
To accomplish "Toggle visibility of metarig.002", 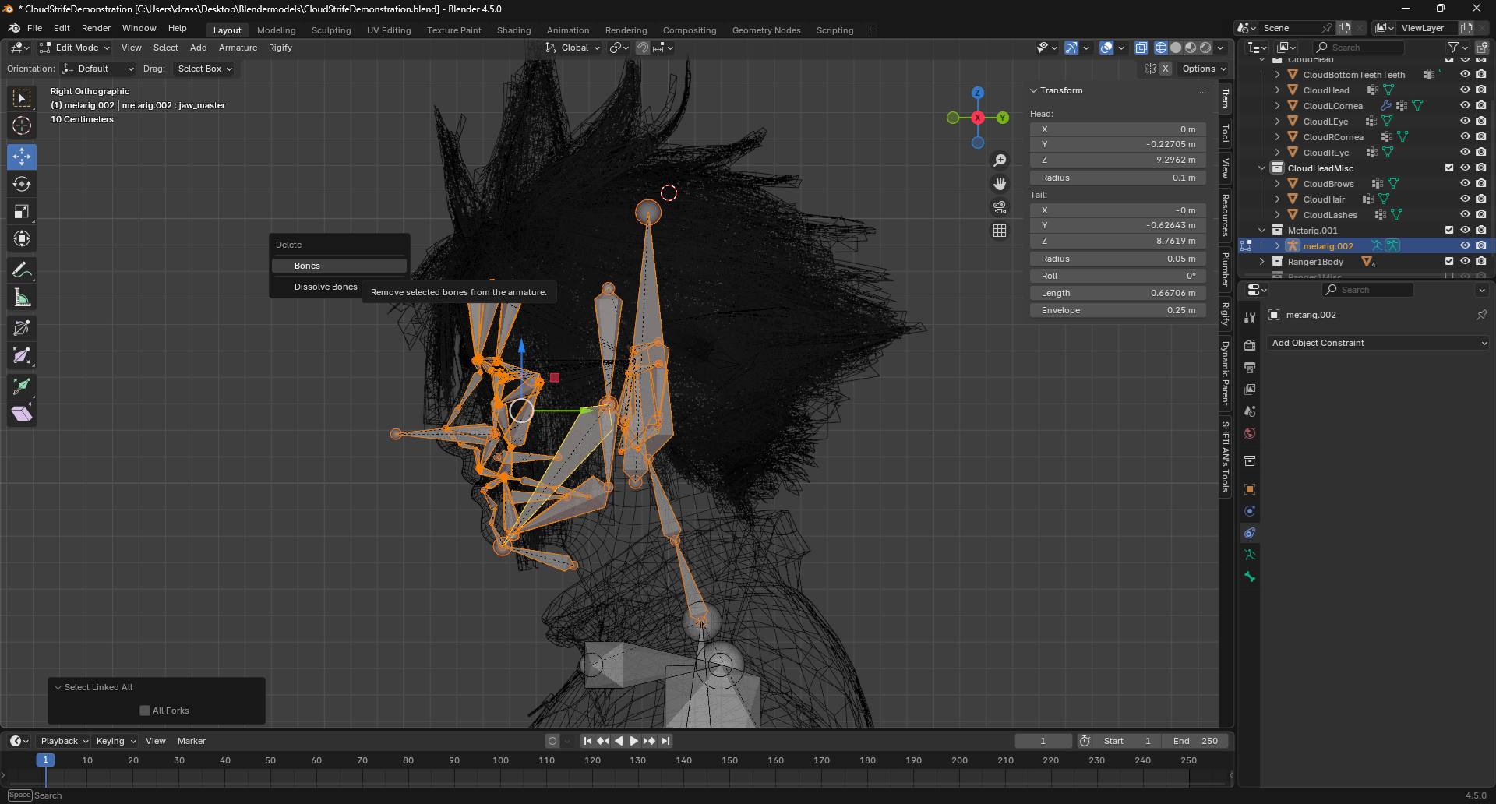I will (x=1465, y=246).
